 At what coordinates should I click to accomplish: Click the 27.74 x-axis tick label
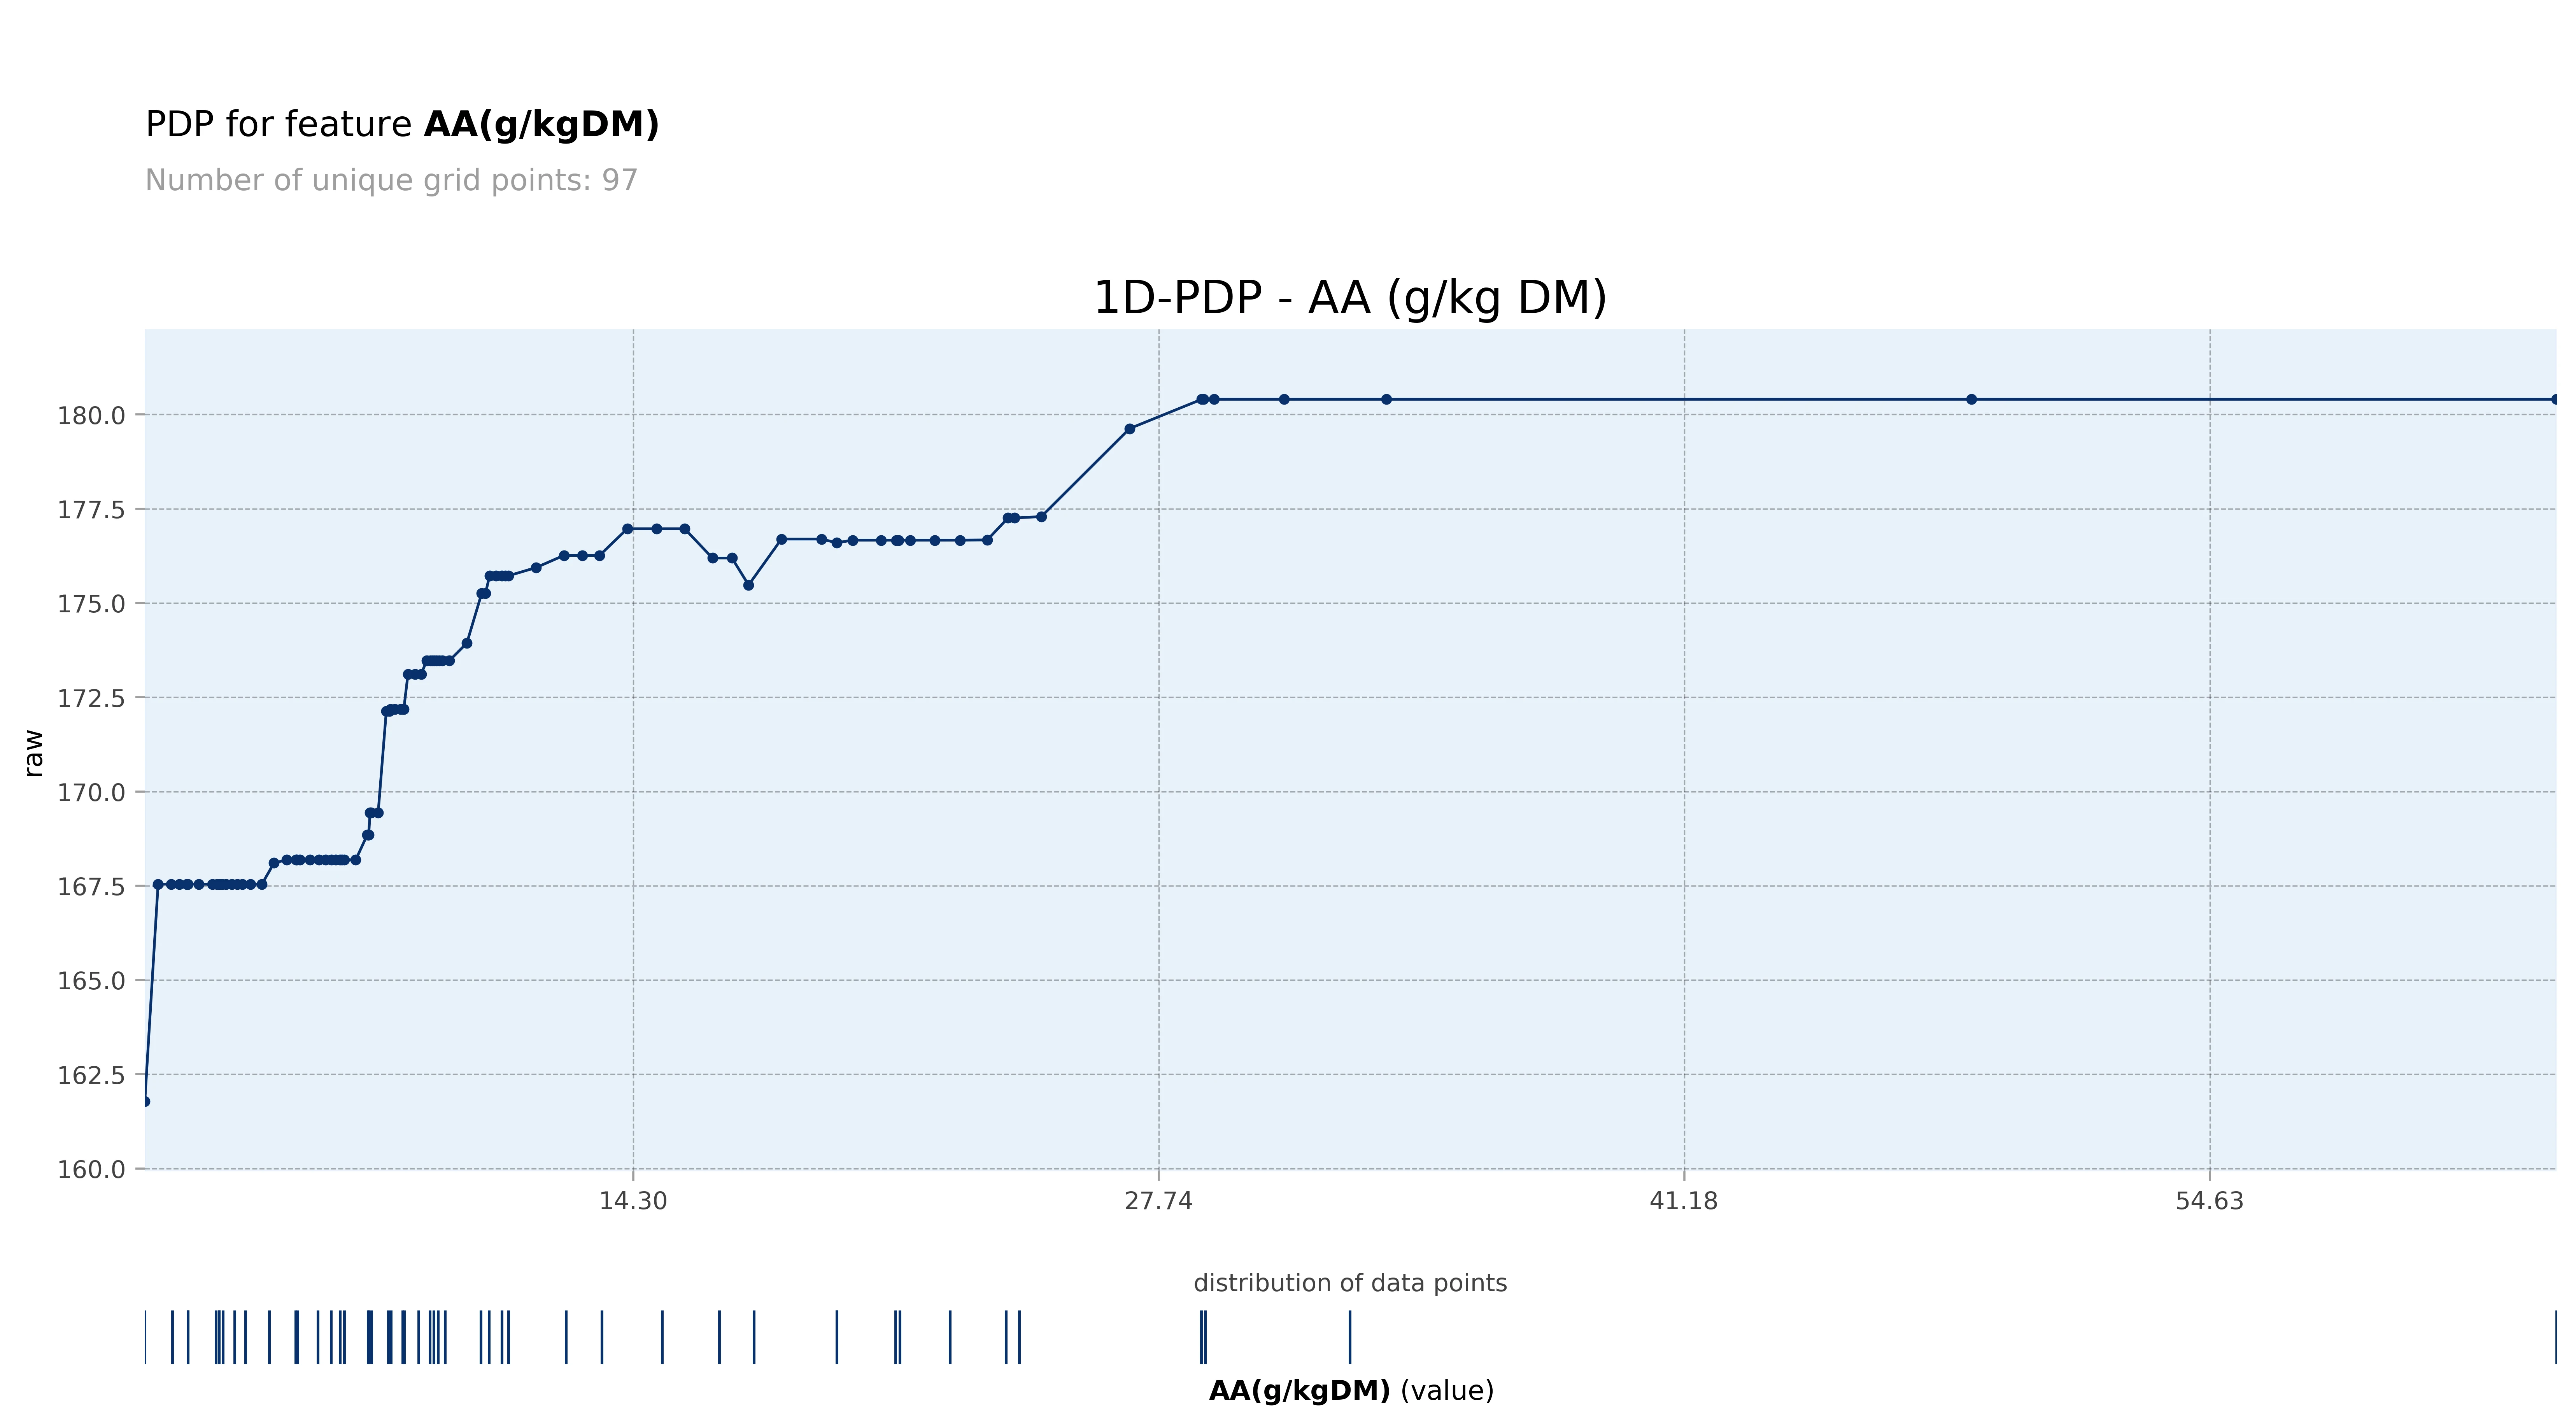click(x=1158, y=1201)
